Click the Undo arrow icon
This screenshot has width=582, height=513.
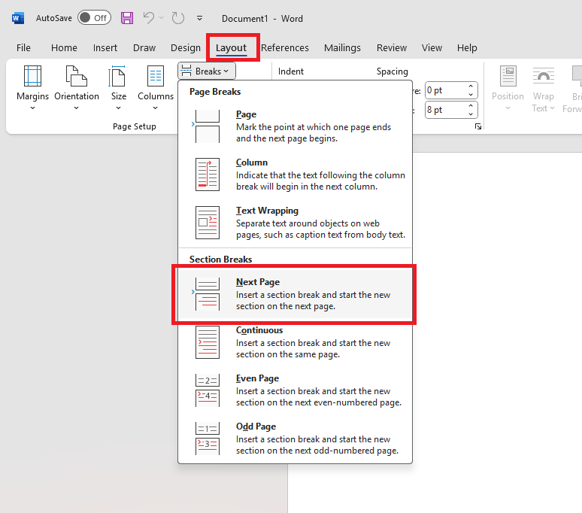click(x=149, y=17)
